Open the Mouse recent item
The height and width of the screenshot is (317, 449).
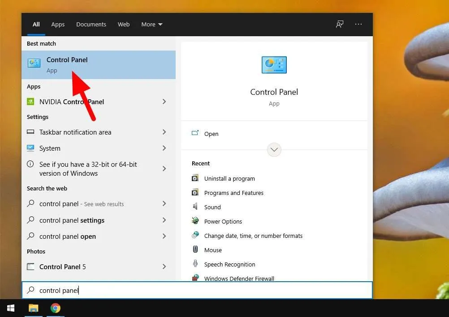pyautogui.click(x=213, y=250)
